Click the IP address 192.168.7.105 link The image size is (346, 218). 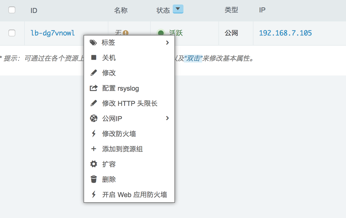tap(285, 33)
